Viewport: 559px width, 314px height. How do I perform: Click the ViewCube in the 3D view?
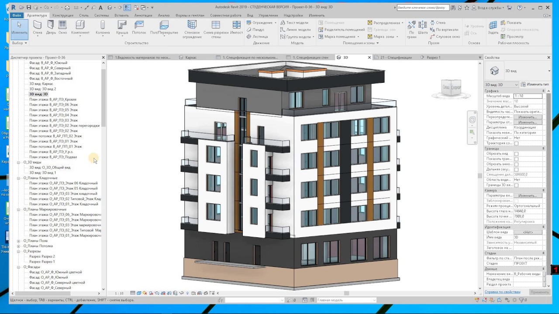451,88
